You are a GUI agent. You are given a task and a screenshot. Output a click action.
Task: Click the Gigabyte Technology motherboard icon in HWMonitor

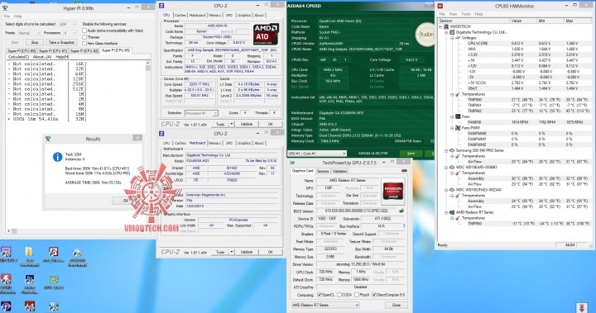pyautogui.click(x=452, y=32)
